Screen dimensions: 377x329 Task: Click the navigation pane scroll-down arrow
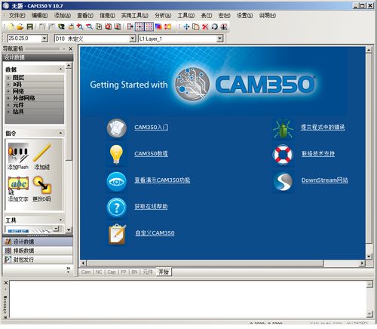pos(69,229)
